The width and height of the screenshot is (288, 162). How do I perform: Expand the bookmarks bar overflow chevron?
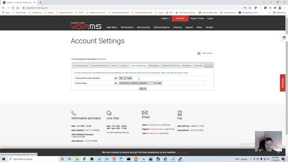(x=269, y=13)
